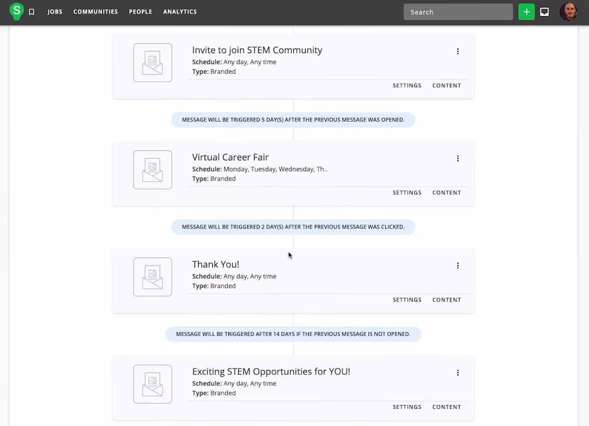Open Content for Exciting STEM Opportunities message
589x426 pixels.
446,407
